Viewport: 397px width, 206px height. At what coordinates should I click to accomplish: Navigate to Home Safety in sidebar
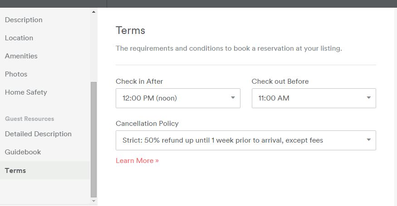26,92
